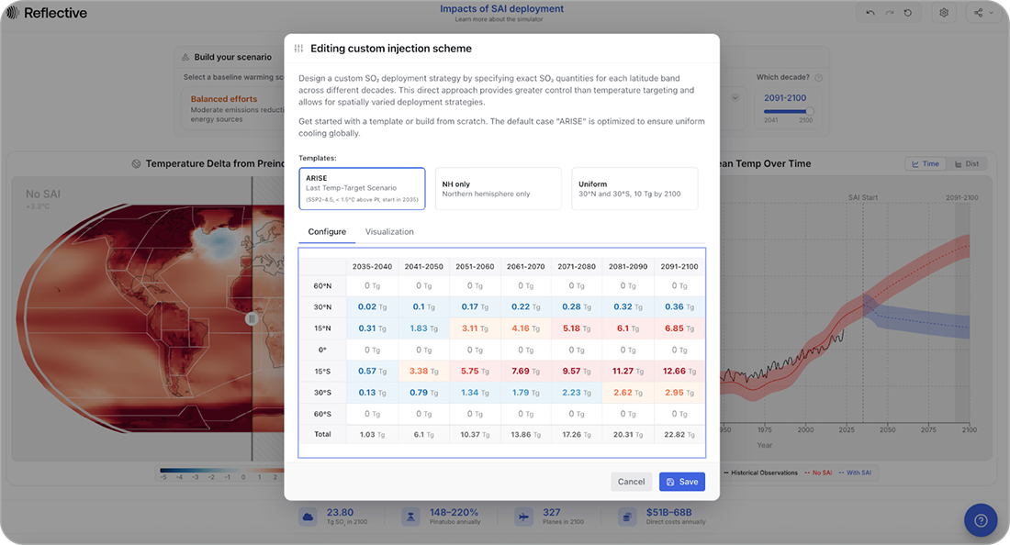
Task: Select the Configure tab
Action: 327,232
